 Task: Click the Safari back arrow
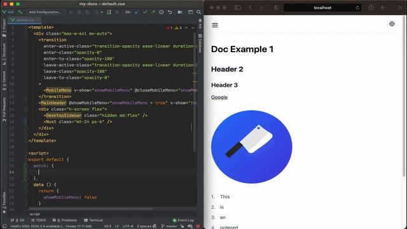click(x=250, y=8)
